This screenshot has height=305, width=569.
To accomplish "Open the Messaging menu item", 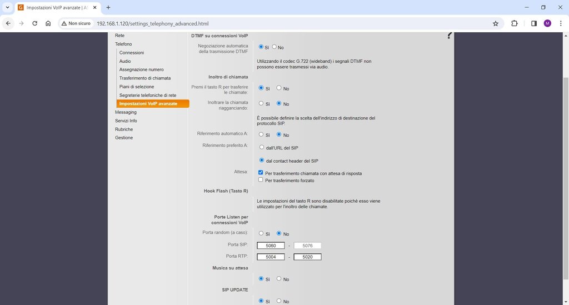I will pyautogui.click(x=126, y=112).
